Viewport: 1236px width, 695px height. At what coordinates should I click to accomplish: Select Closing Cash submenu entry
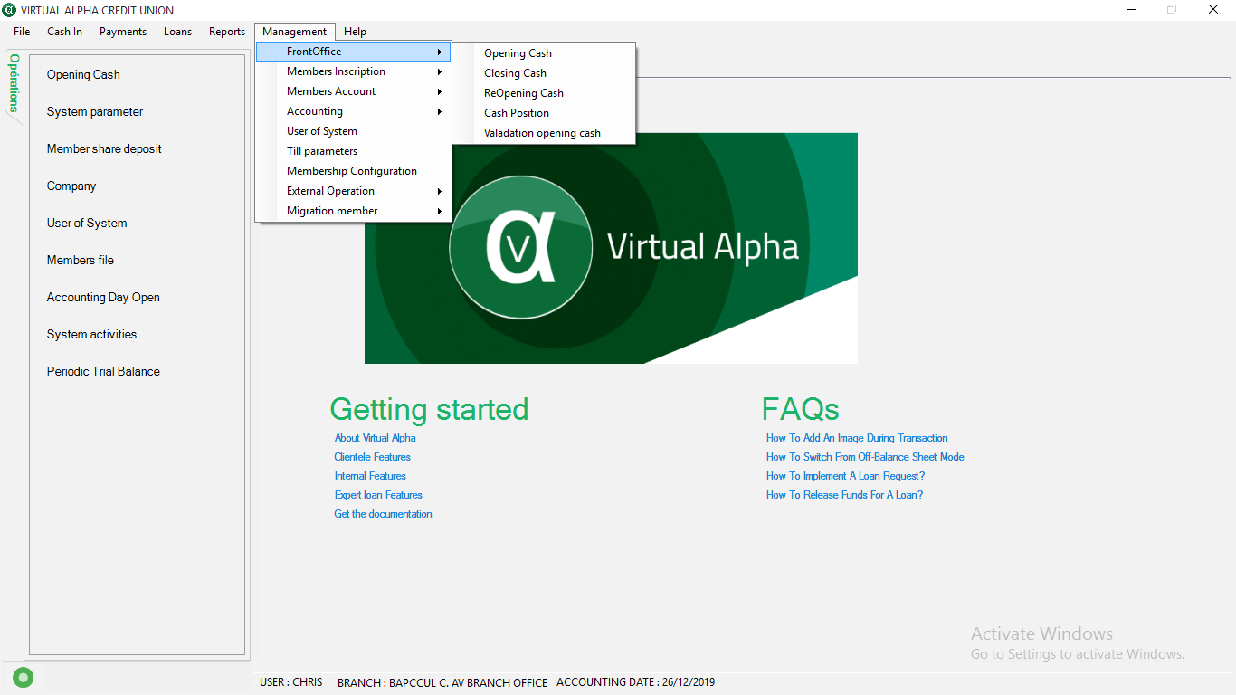(x=544, y=73)
